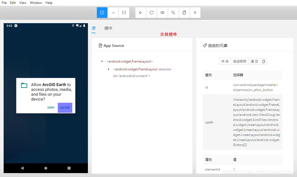Open the Edit menu
The height and width of the screenshot is (177, 297).
click(13, 3)
